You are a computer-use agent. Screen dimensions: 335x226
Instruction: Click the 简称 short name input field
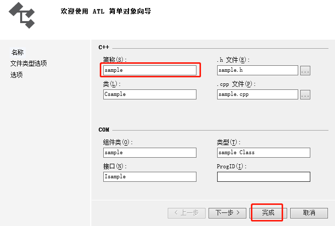coord(150,70)
